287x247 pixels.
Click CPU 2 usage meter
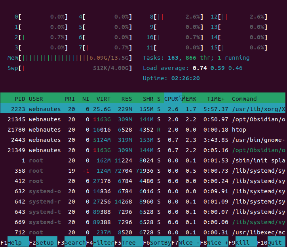coord(41,37)
